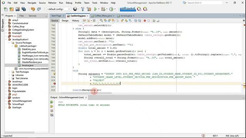Click the memory usage bar
The width and height of the screenshot is (246, 138).
point(128,9)
